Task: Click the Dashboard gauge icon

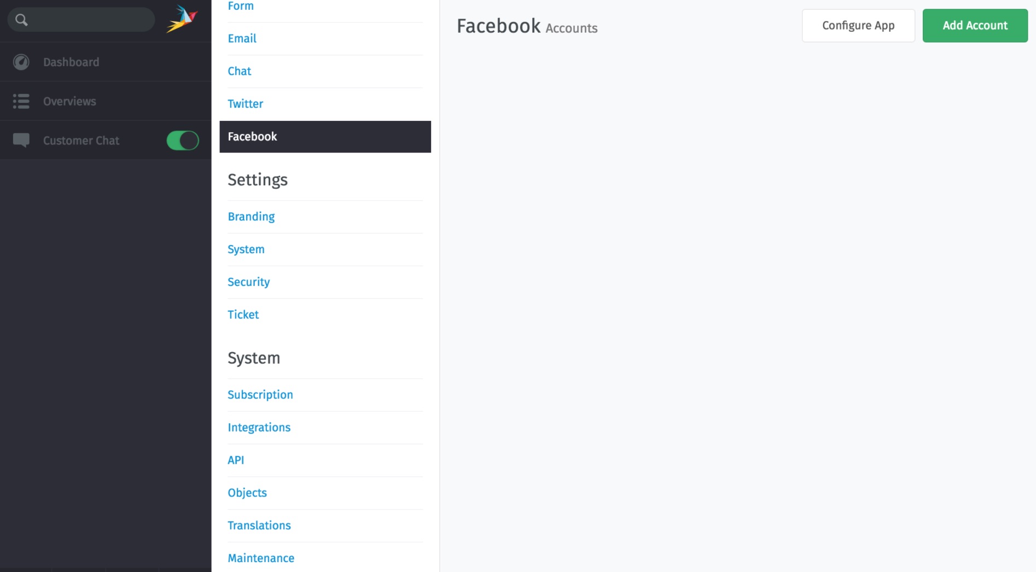Action: point(21,62)
